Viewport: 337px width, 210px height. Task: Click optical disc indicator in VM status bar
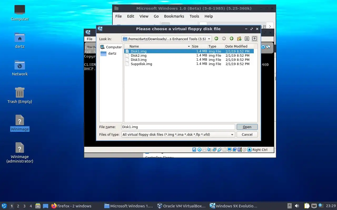[199, 150]
